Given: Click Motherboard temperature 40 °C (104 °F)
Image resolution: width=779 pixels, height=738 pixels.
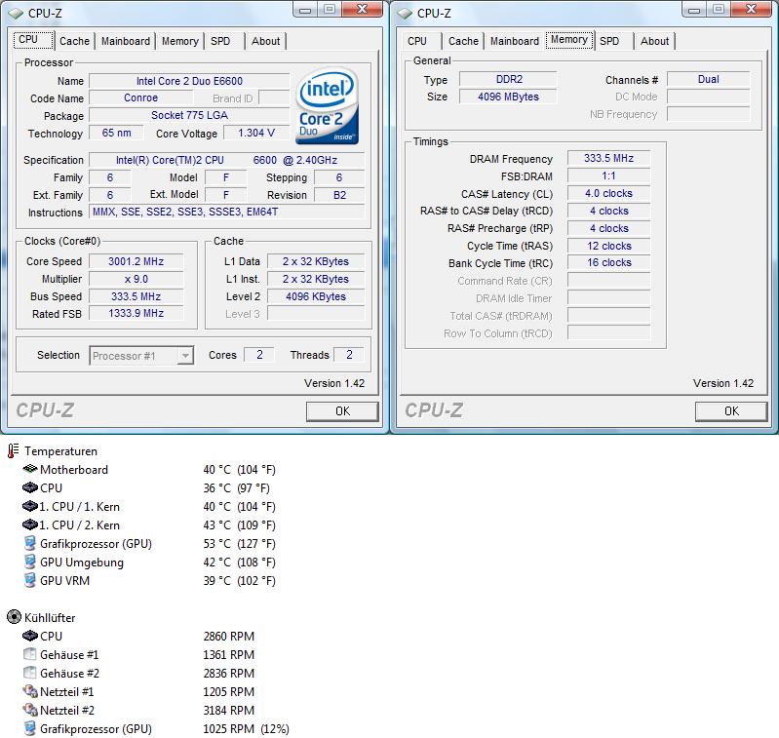Looking at the screenshot, I should [239, 469].
